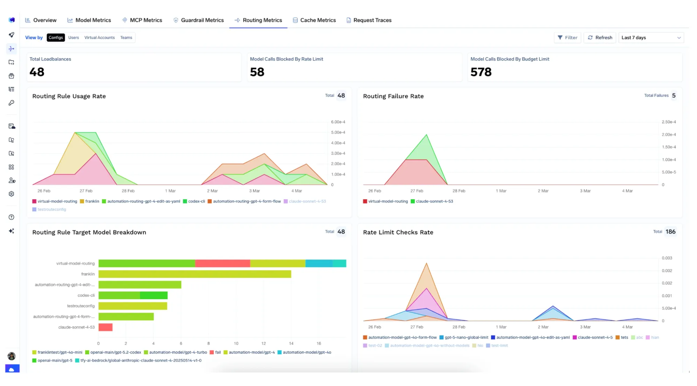697x386 pixels.
Task: Select Users in View by selector
Action: click(x=74, y=38)
